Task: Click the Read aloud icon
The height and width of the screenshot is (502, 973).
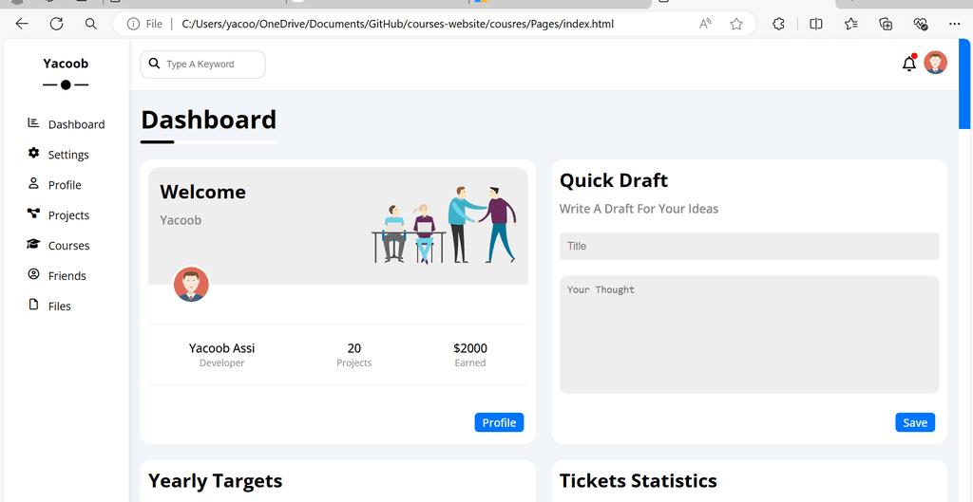Action: click(x=705, y=24)
